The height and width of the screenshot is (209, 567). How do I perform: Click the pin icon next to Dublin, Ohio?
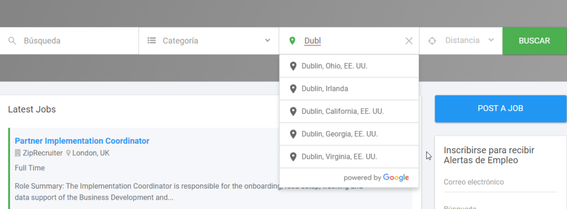coord(293,66)
